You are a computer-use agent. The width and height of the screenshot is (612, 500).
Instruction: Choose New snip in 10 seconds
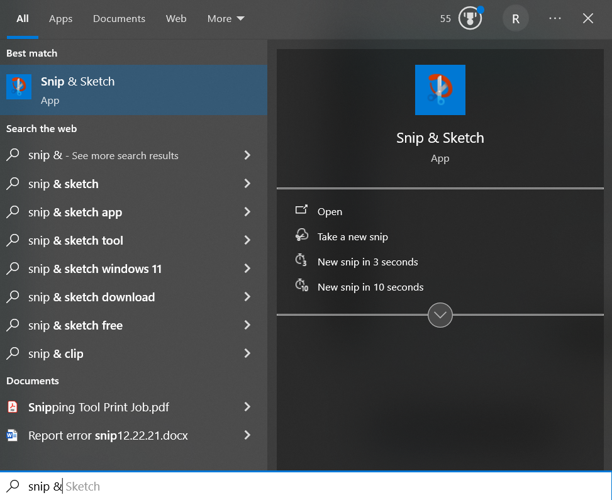[370, 287]
